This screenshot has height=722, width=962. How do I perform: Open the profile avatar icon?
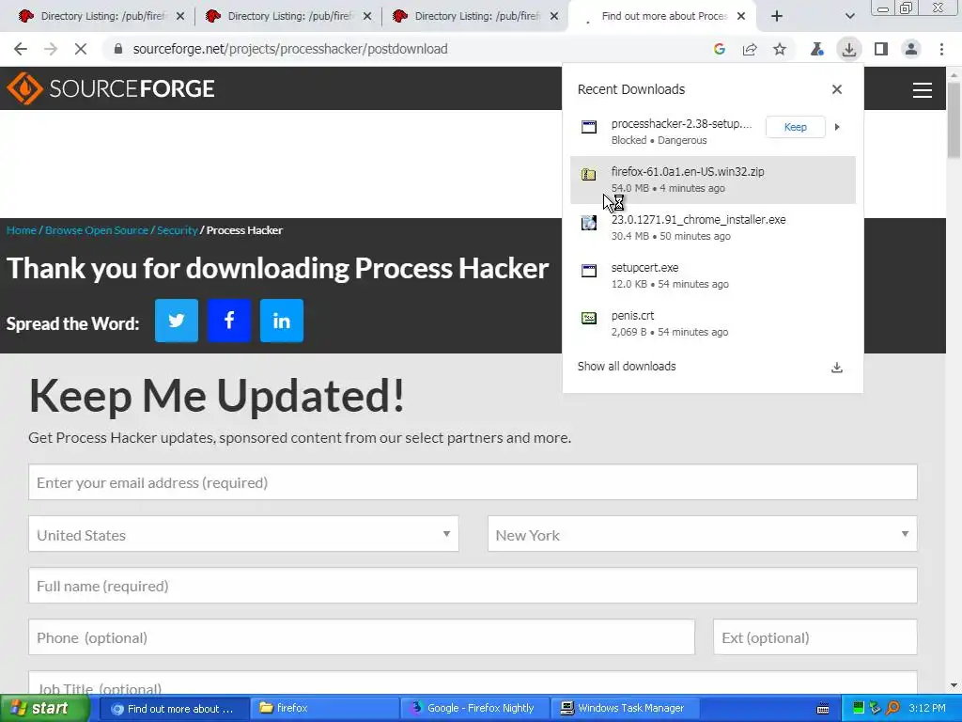911,49
